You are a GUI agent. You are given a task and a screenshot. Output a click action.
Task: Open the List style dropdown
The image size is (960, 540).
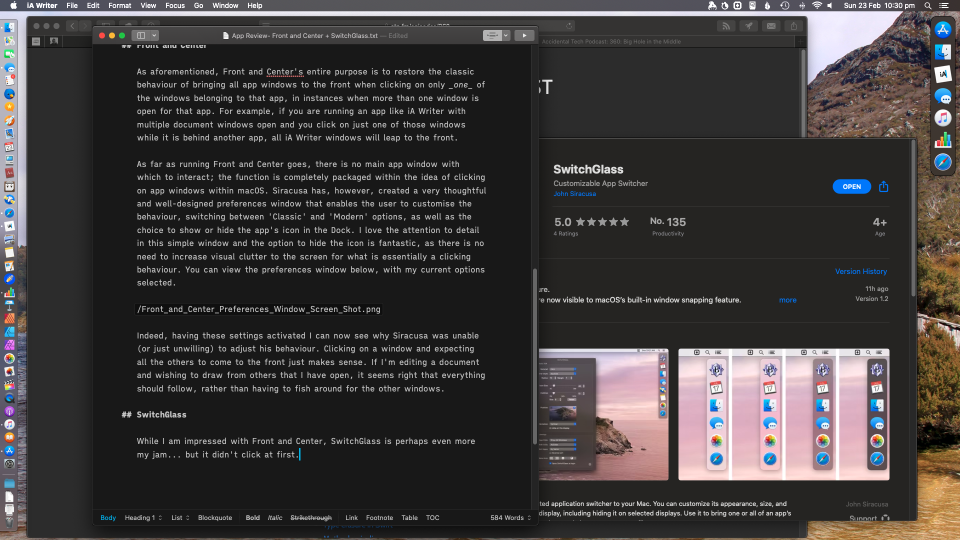tap(180, 517)
